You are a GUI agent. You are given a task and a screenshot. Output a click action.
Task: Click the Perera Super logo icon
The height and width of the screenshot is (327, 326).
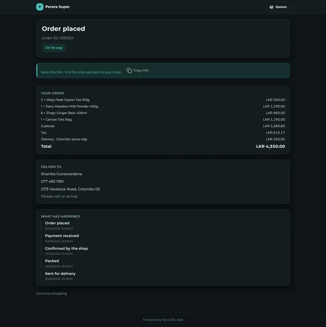pyautogui.click(x=40, y=7)
